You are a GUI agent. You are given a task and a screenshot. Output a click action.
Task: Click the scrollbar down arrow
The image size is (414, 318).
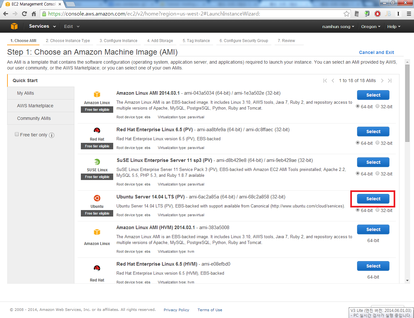[408, 281]
